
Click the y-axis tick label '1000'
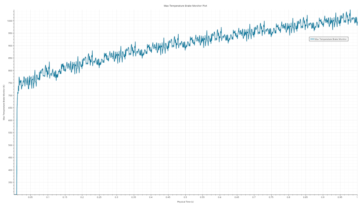pyautogui.click(x=9, y=21)
